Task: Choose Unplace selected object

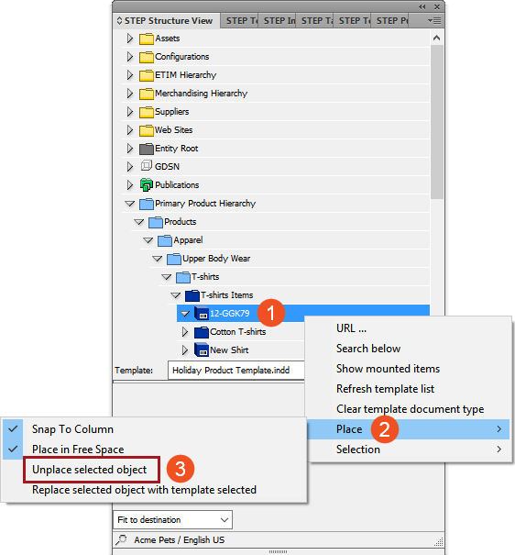Action: [90, 470]
